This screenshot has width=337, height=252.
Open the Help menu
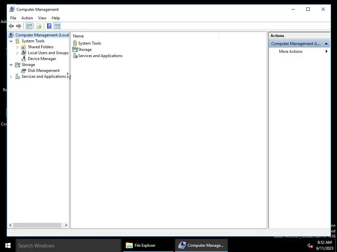pyautogui.click(x=56, y=18)
